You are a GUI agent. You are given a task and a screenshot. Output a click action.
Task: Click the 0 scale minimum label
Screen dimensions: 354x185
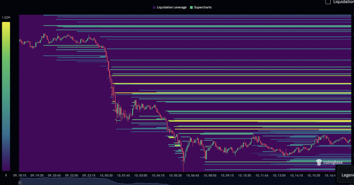[x=6, y=175]
